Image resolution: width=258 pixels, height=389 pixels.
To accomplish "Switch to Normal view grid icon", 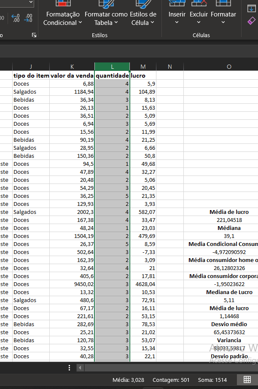I will (x=247, y=380).
